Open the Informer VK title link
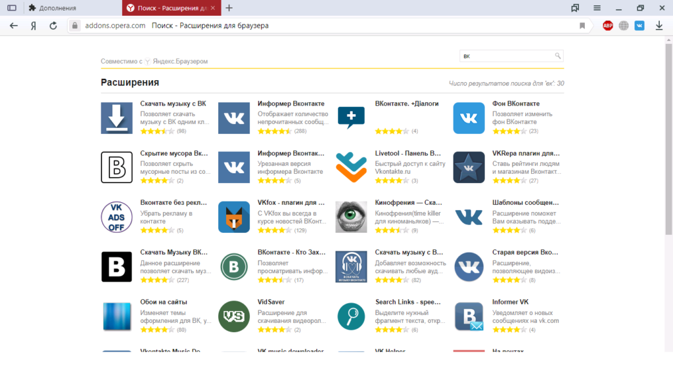Screen dimensions: 673x378 tap(510, 302)
